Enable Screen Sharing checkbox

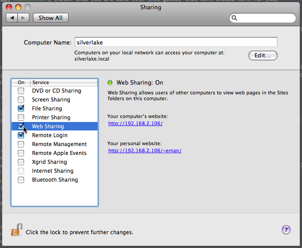(21, 100)
